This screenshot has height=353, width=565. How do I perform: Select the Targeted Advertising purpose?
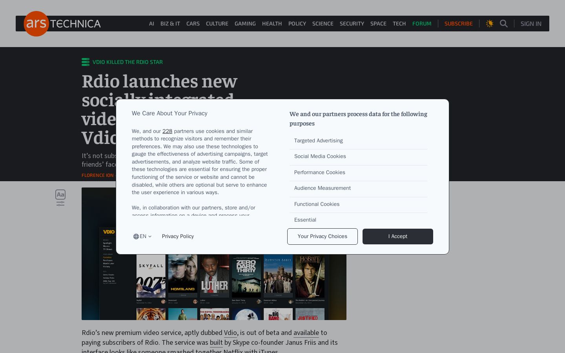pos(358,141)
